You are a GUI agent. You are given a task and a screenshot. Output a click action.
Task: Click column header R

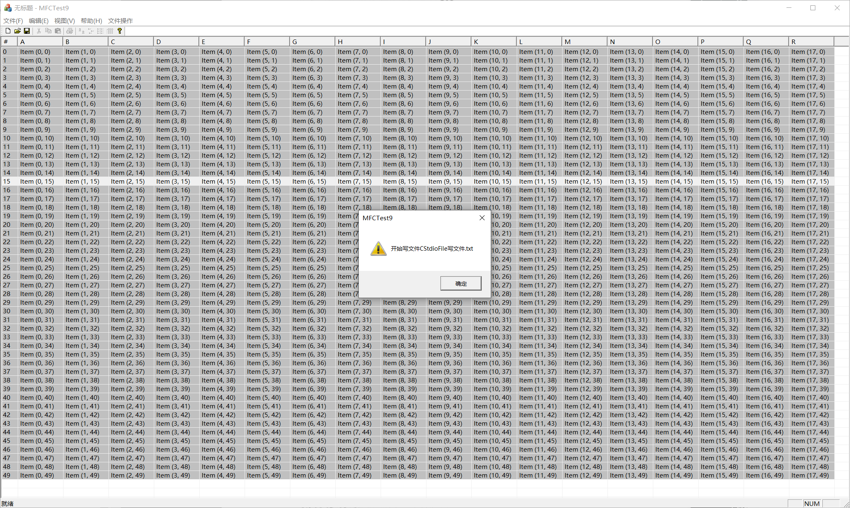(811, 42)
